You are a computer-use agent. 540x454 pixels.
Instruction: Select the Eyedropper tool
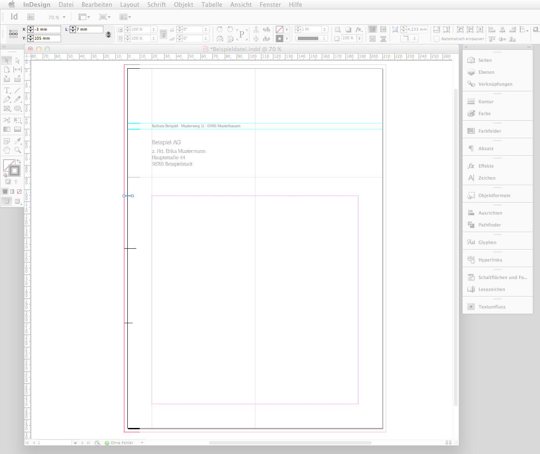tap(18, 140)
